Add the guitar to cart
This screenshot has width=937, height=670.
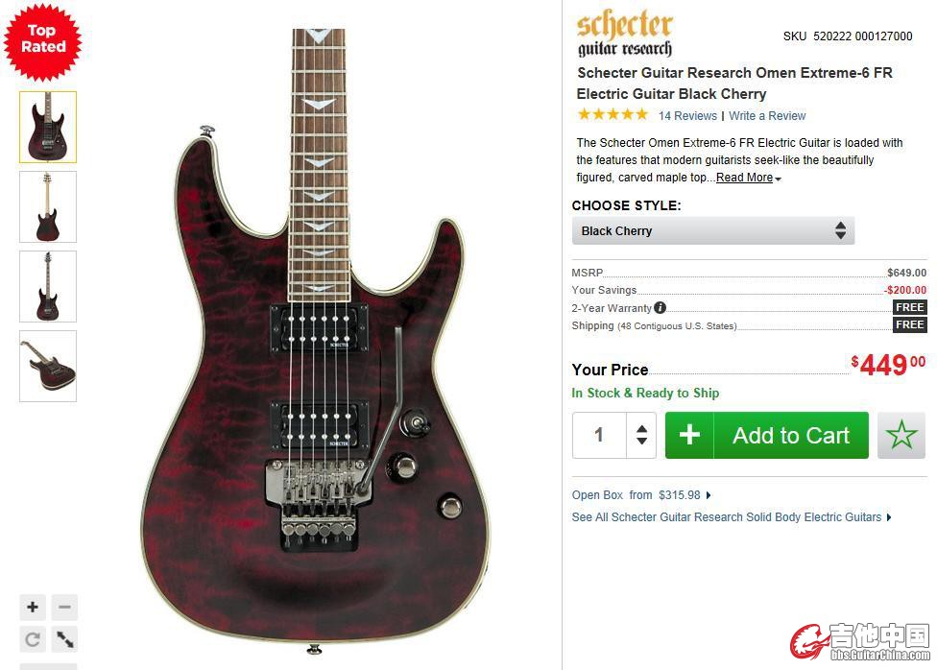pos(767,435)
